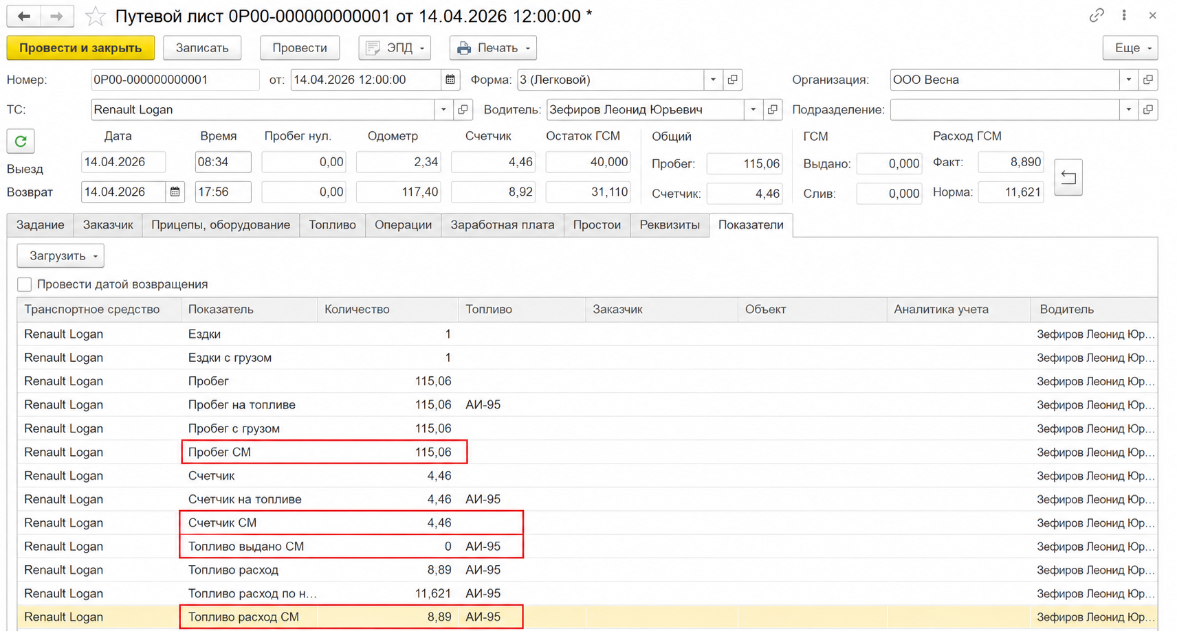1177x631 pixels.
Task: Open calendar picker for Возврат date
Action: 175,192
